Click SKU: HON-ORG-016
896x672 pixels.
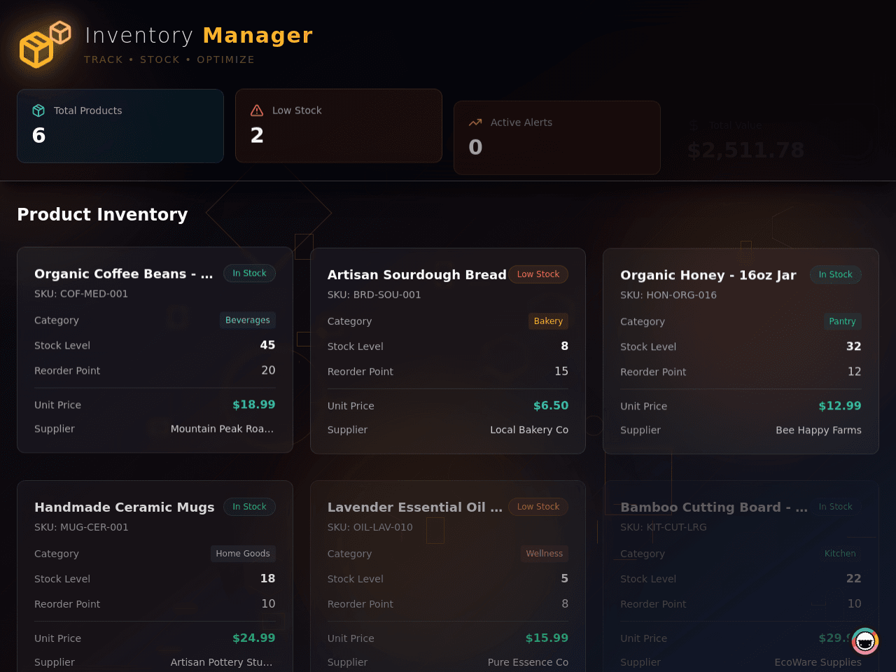pos(668,295)
